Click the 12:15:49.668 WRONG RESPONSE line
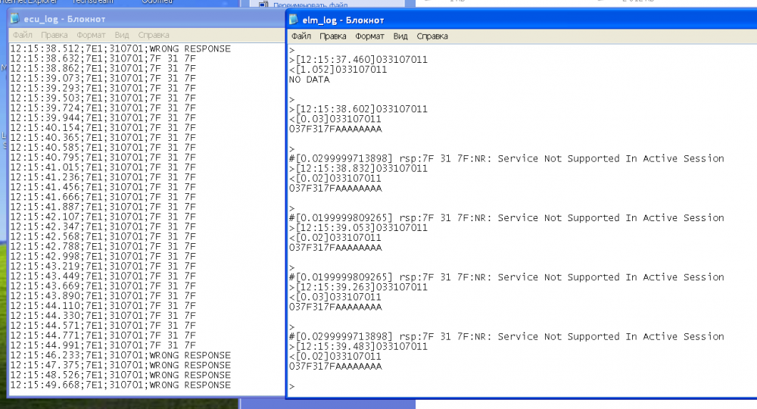 pyautogui.click(x=120, y=385)
